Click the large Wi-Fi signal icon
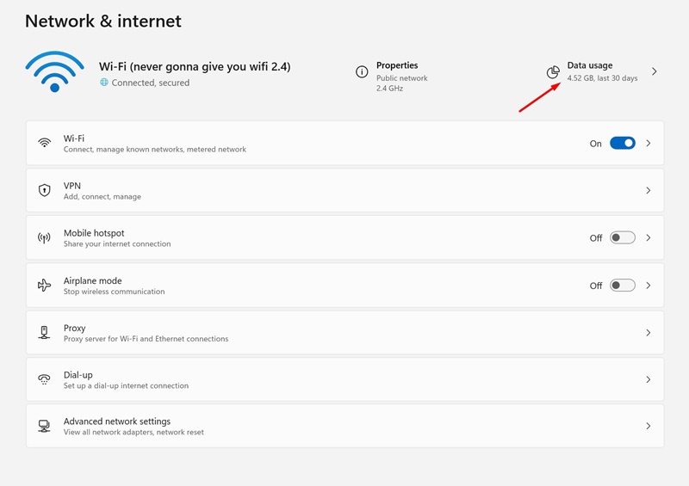Viewport: 689px width, 486px height. 55,72
